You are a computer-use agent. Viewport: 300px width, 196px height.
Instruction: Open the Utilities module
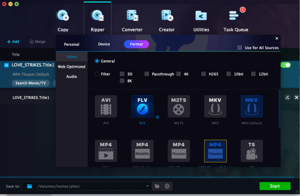tap(201, 21)
